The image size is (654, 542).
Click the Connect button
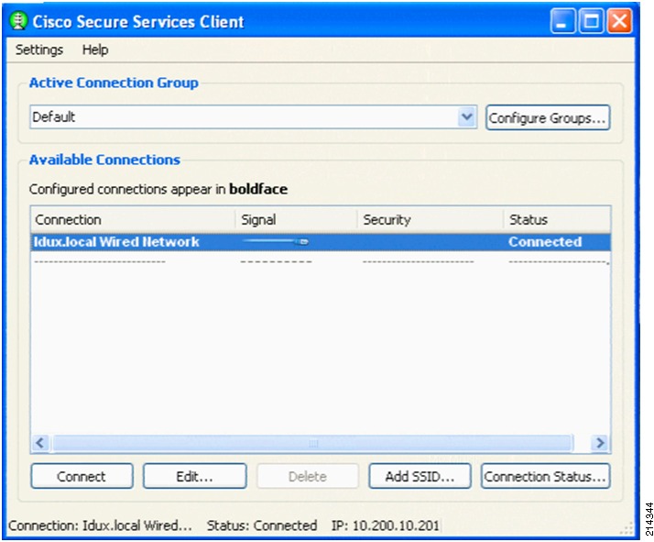click(82, 476)
